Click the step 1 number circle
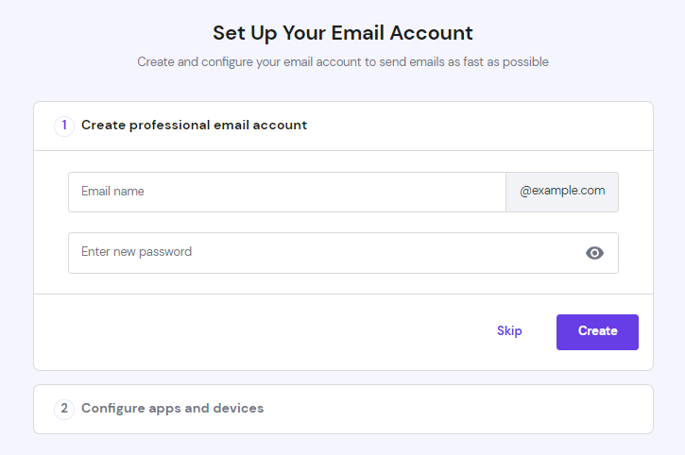 click(64, 126)
